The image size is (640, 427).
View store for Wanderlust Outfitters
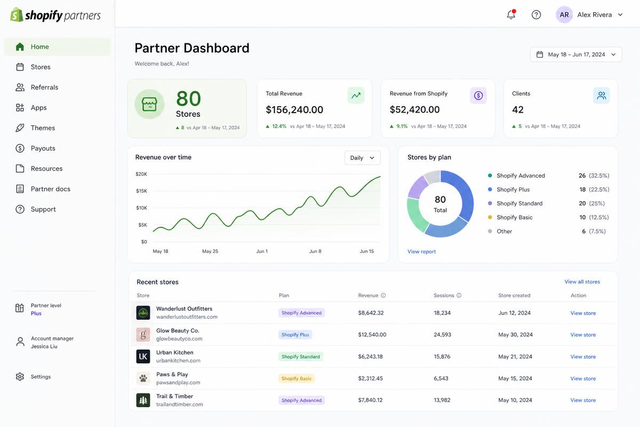click(583, 313)
